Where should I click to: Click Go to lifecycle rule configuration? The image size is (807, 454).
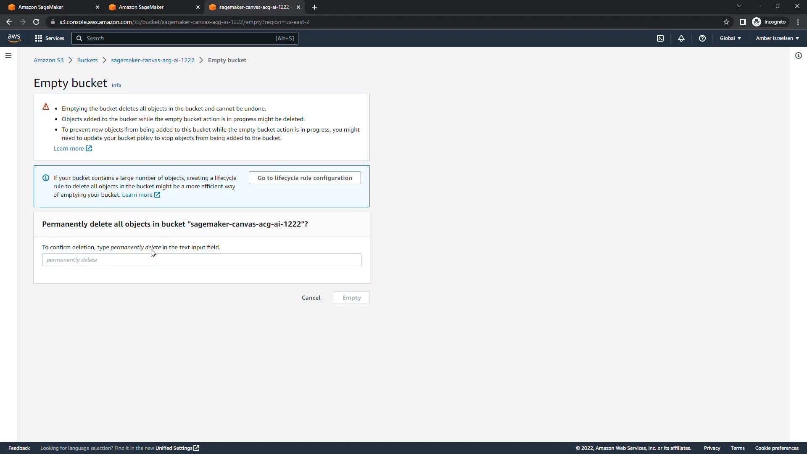pyautogui.click(x=305, y=178)
